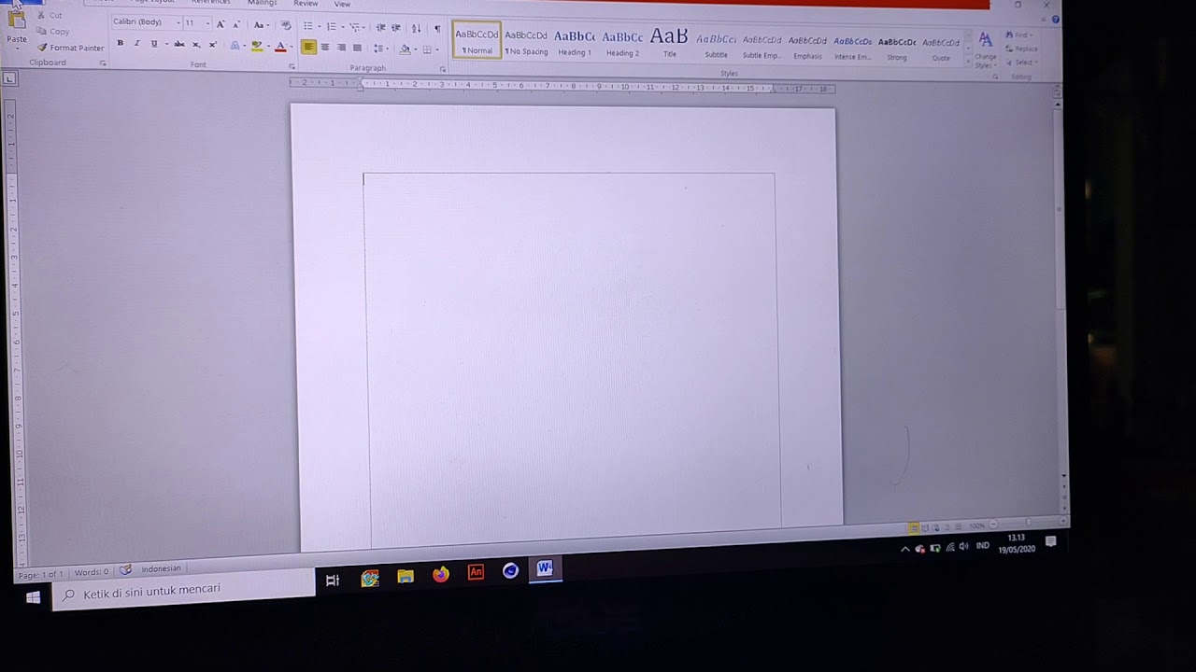Image resolution: width=1196 pixels, height=672 pixels.
Task: Apply the Subtitle style
Action: coord(716,45)
